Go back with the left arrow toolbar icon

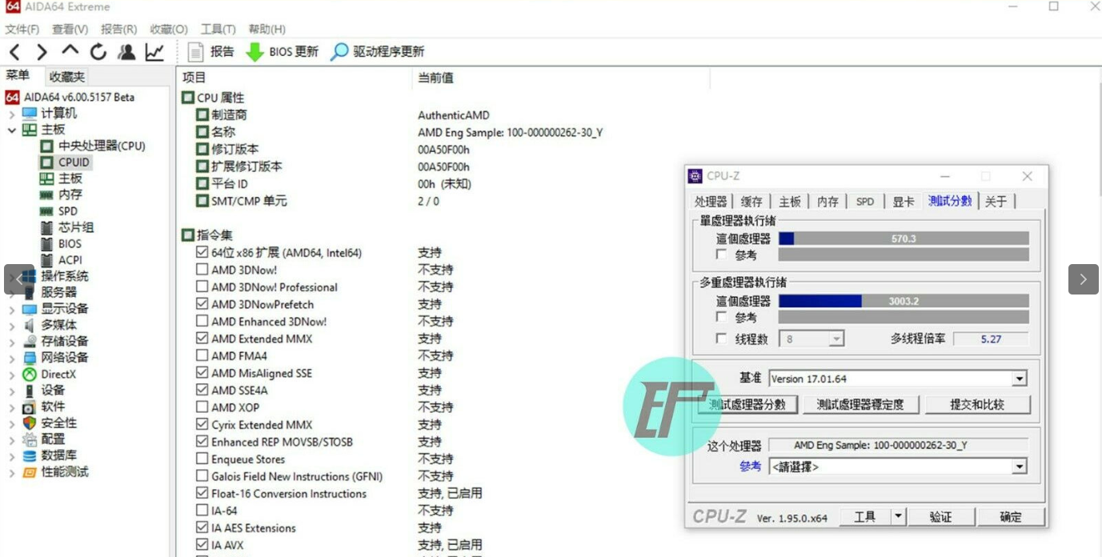tap(14, 52)
